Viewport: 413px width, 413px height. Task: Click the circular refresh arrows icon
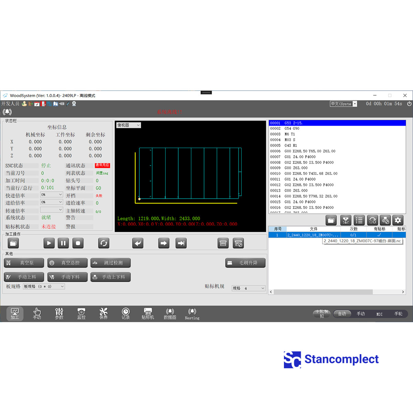[x=104, y=243]
